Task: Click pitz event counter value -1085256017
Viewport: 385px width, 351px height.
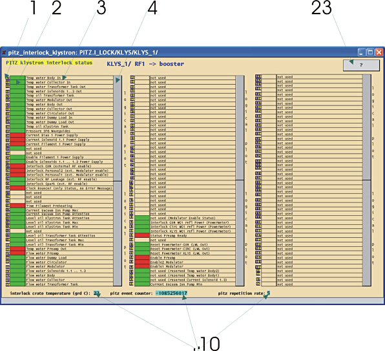Action: pos(171,293)
